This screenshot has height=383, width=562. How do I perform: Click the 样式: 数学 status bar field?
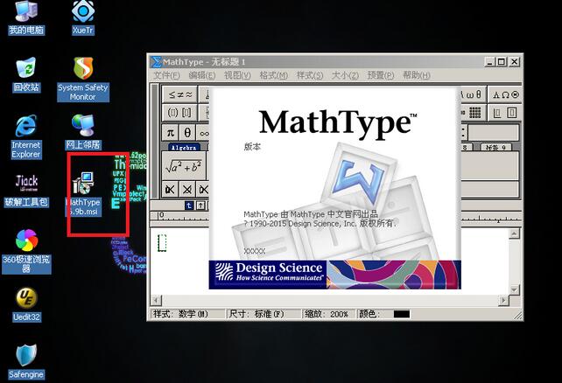click(188, 314)
